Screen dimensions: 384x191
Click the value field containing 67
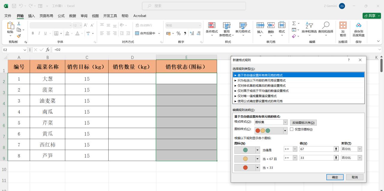point(316,149)
